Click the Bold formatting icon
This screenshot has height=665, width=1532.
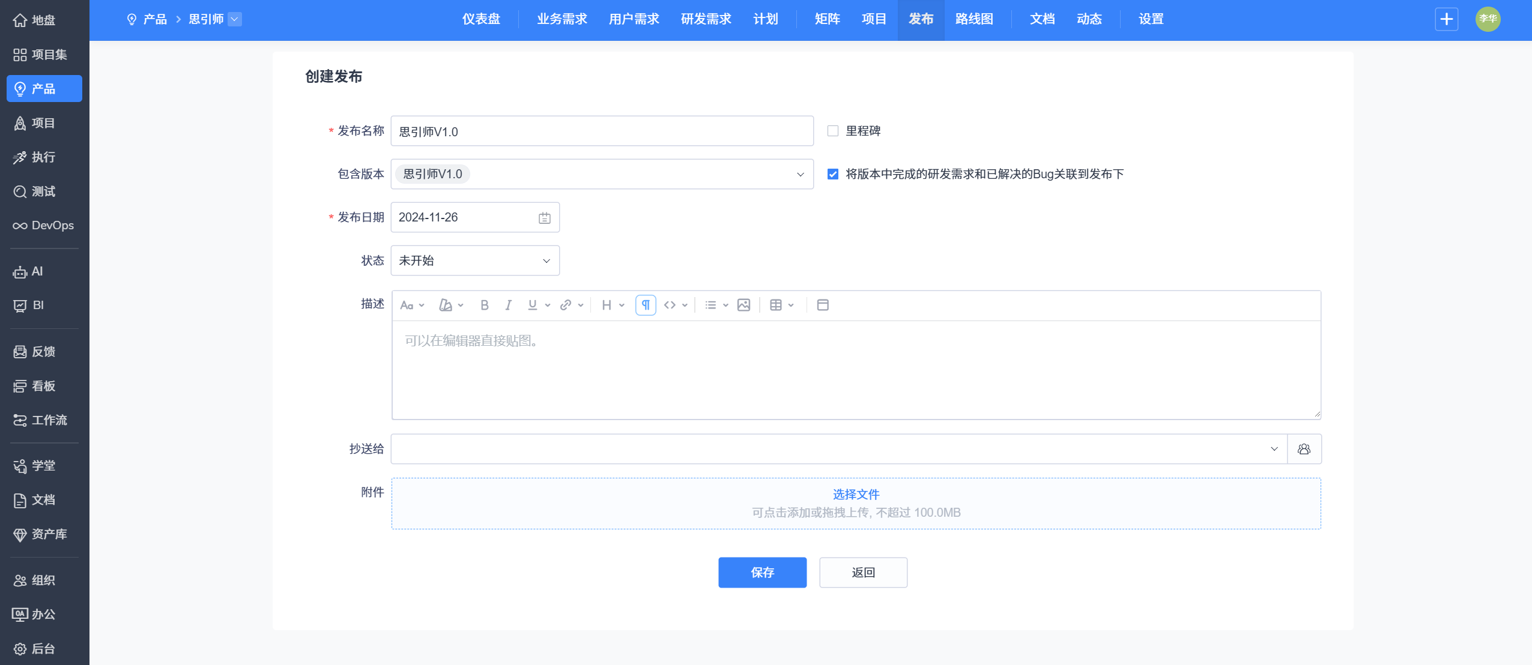pyautogui.click(x=484, y=305)
